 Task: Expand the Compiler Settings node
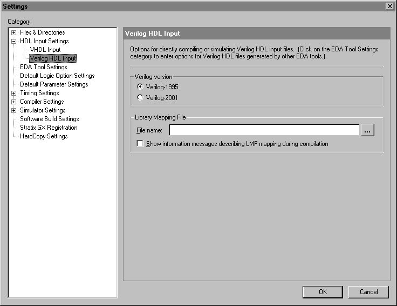[13, 102]
